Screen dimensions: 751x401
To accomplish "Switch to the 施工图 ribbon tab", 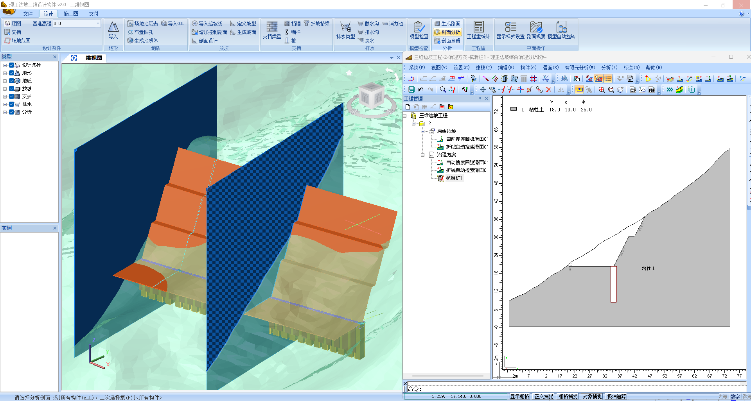I will click(71, 14).
